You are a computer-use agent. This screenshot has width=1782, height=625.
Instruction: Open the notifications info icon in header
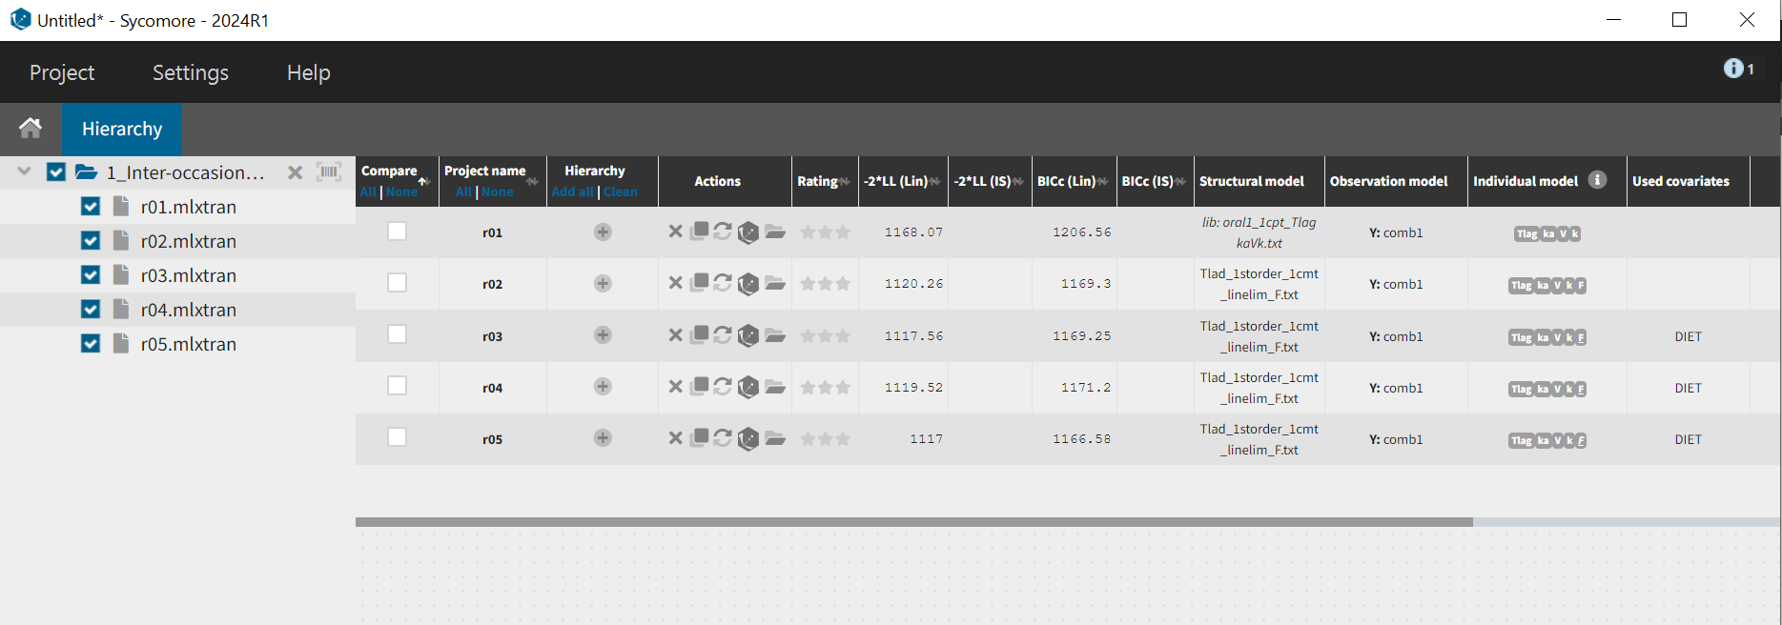tap(1733, 69)
